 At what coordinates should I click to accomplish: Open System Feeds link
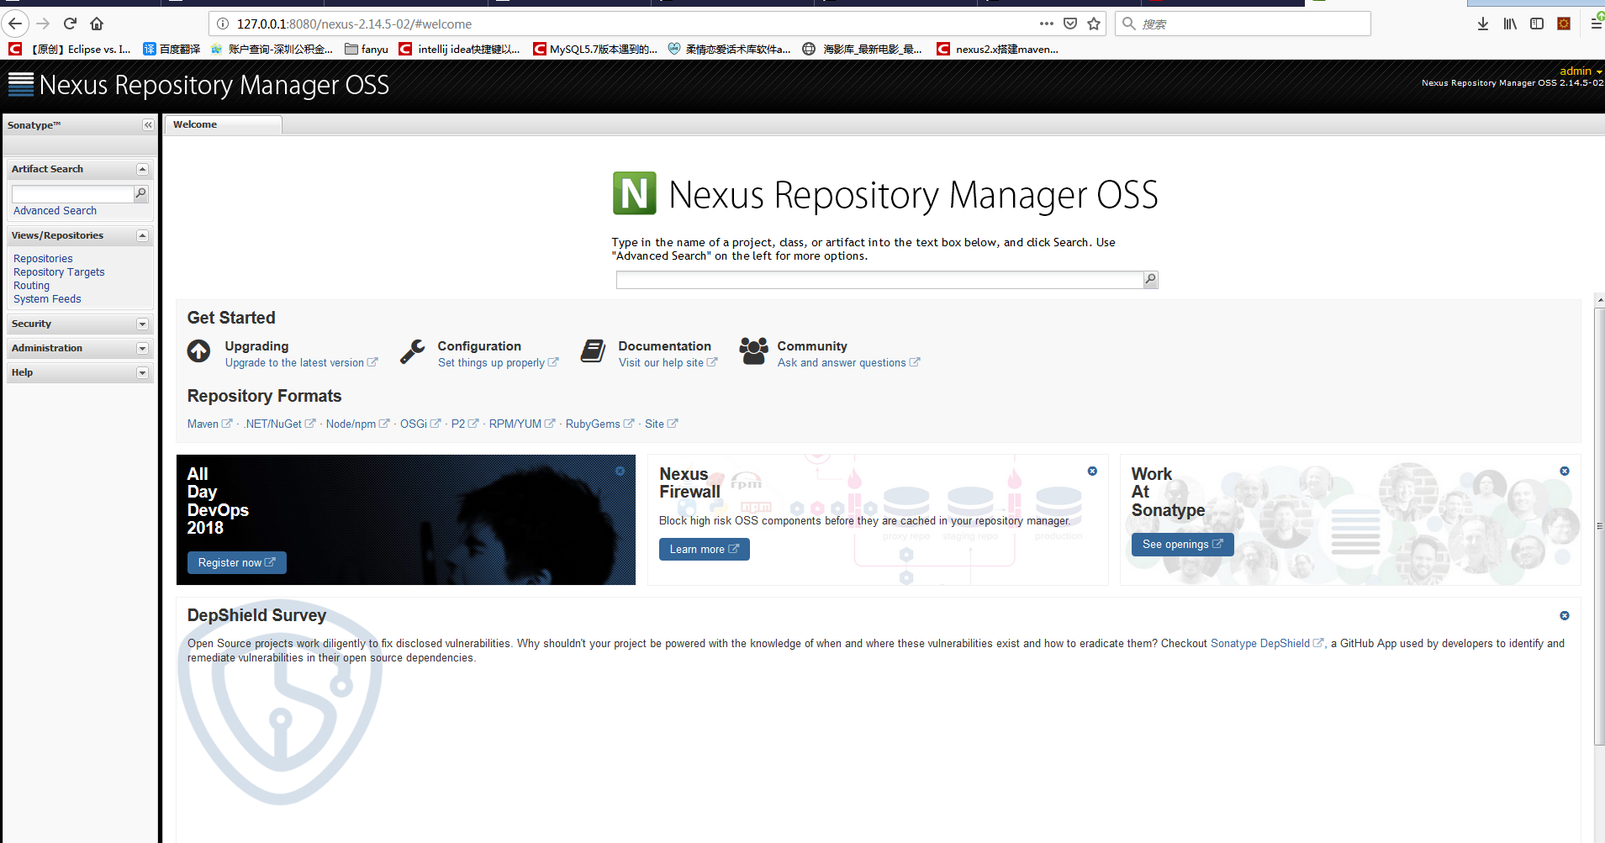pos(47,299)
